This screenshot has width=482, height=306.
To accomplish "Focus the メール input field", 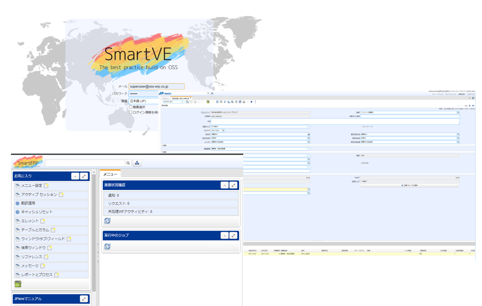I will pos(157,87).
